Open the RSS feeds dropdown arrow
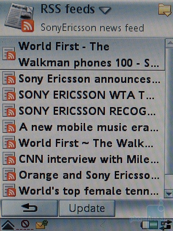 click(x=105, y=10)
